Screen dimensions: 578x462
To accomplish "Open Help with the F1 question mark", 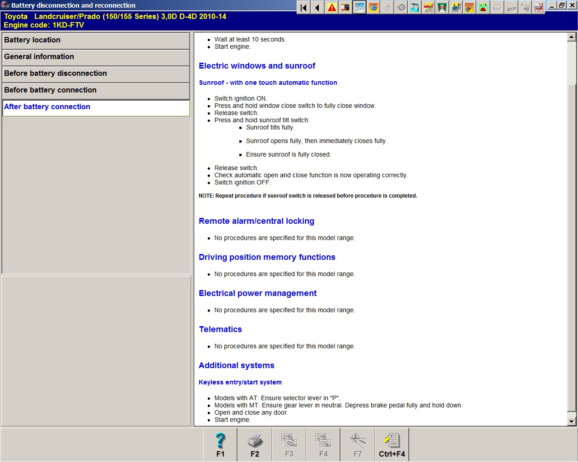I will (220, 445).
